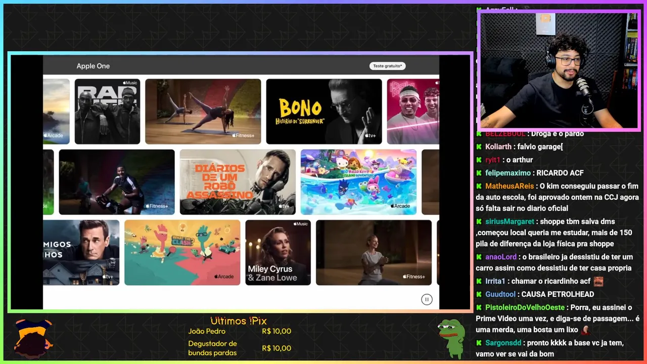
Task: Click the R$ 10,00 amount beside João Pedro
Action: (276, 331)
